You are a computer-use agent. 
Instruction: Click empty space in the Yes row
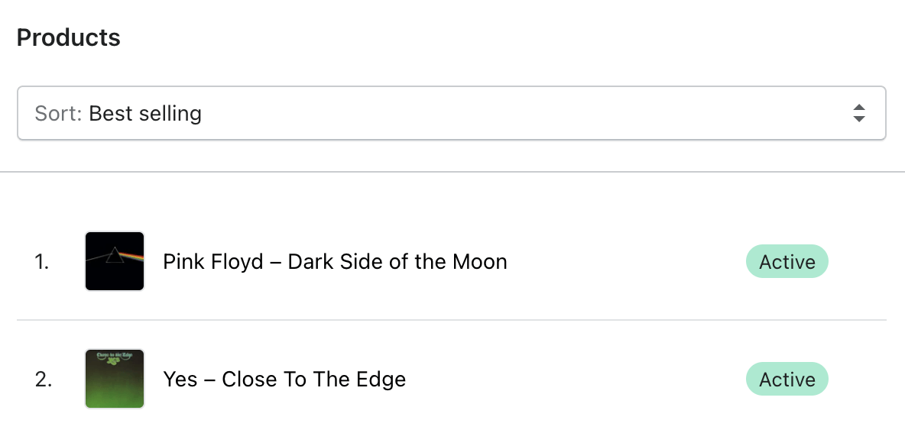coord(581,380)
